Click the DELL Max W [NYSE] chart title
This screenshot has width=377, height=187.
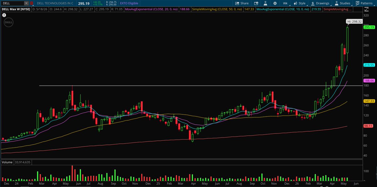pyautogui.click(x=16, y=9)
